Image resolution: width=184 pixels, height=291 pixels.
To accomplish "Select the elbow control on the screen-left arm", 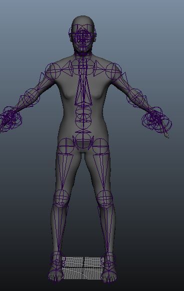I will click(x=32, y=96).
